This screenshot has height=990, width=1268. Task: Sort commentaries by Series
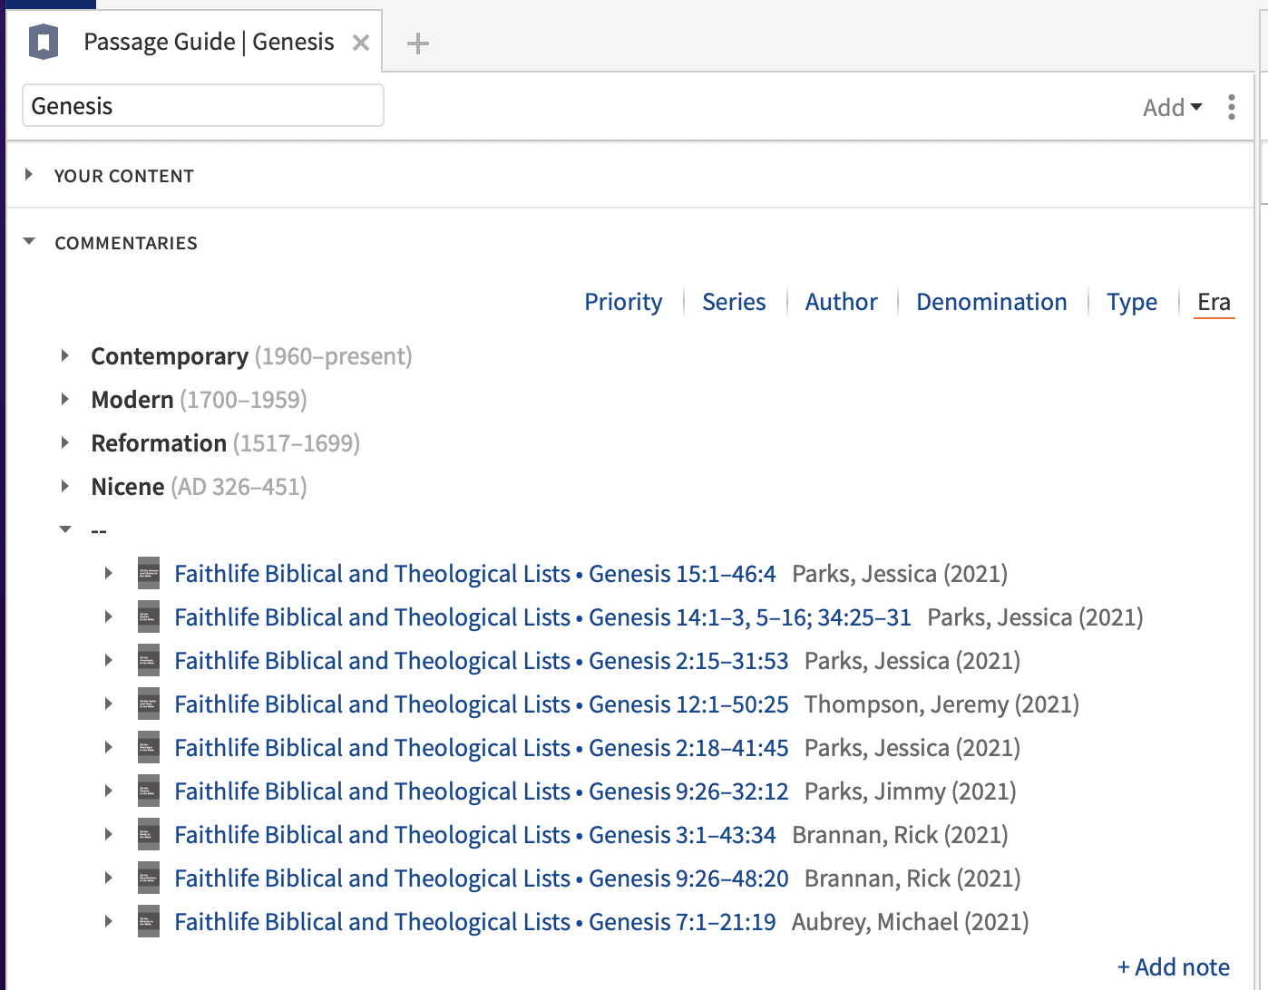(x=734, y=302)
